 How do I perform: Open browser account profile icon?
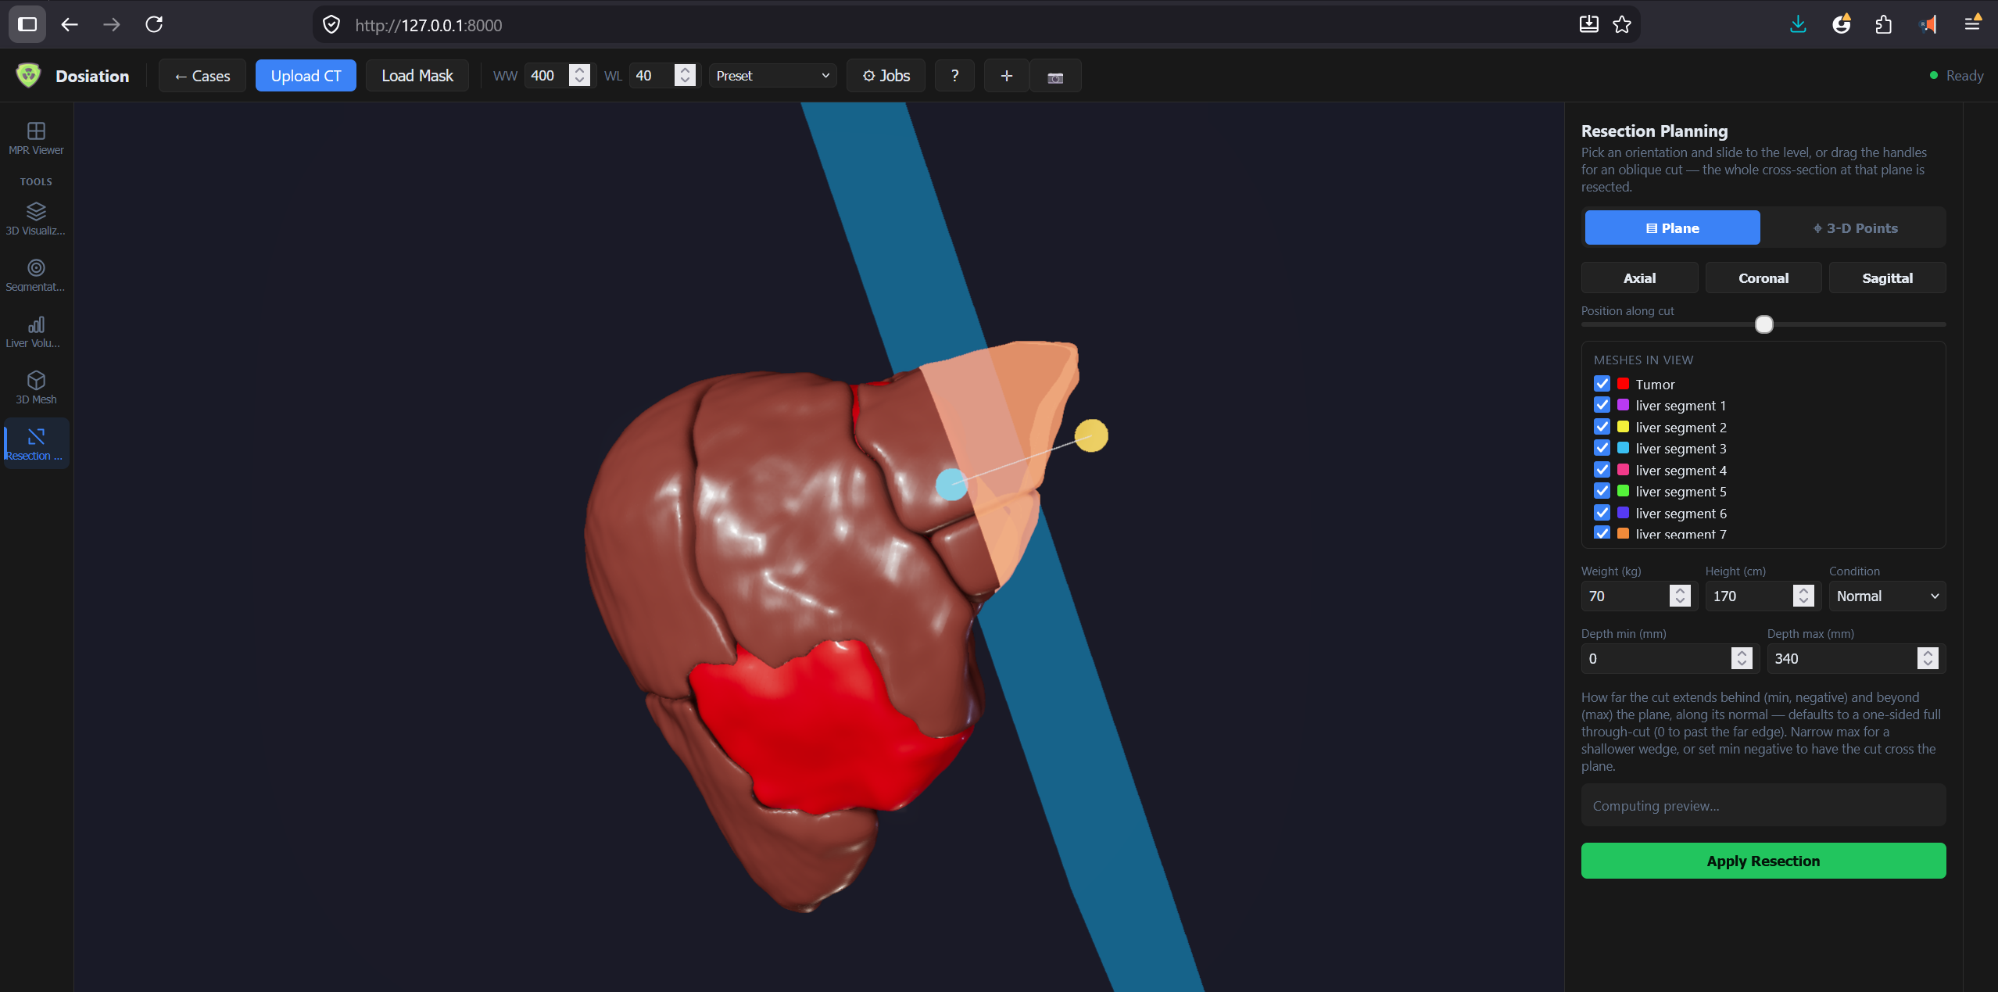click(x=1841, y=24)
